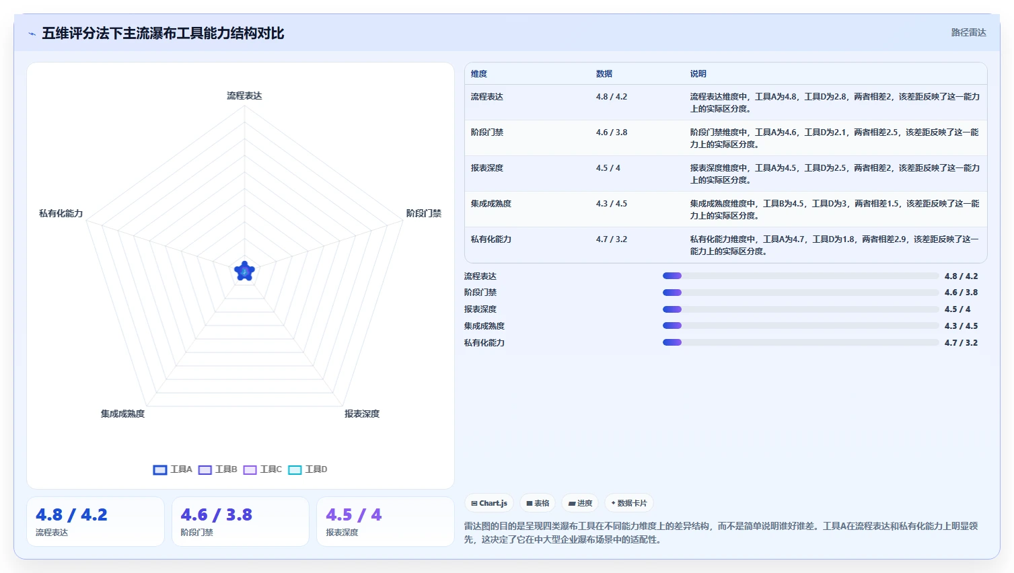Click table value 4.8 / 4.2
The image size is (1014, 573).
point(612,97)
